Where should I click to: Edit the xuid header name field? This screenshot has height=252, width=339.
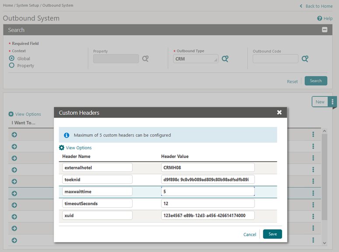tap(97, 215)
